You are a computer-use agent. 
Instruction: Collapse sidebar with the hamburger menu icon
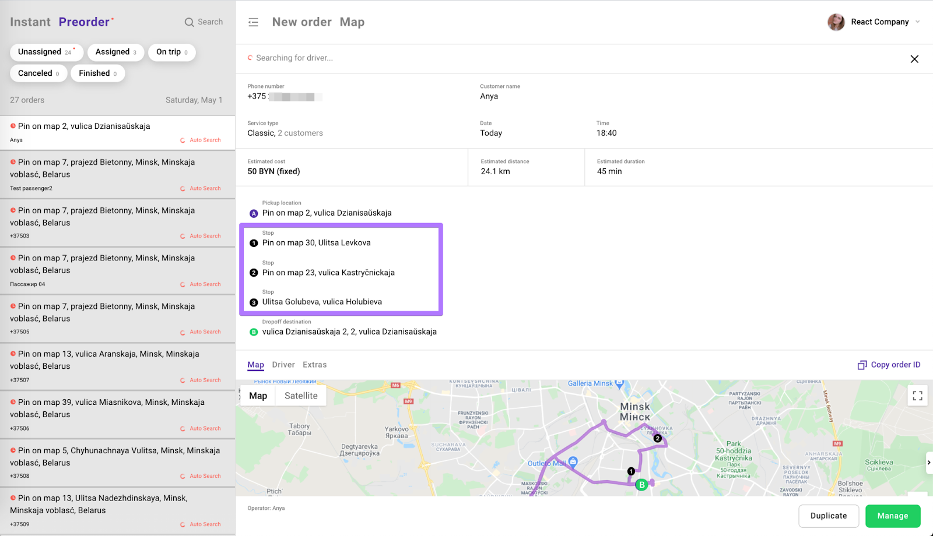click(253, 22)
